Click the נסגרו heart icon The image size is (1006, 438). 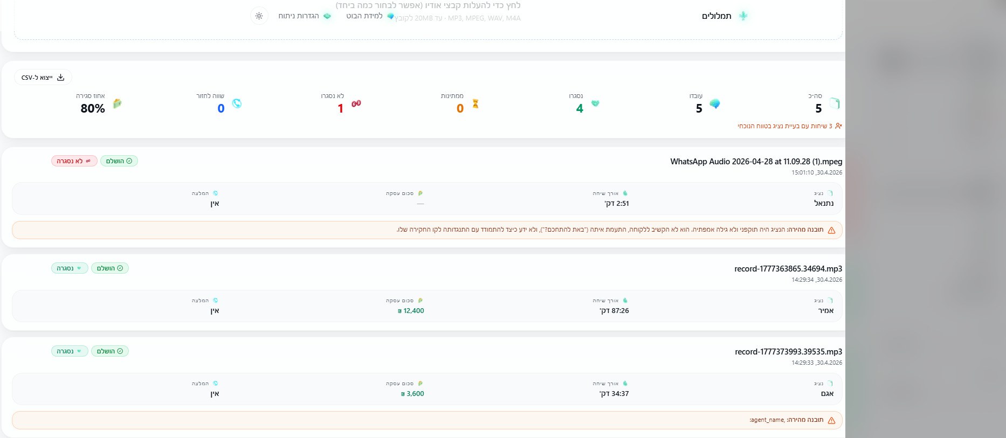(595, 103)
